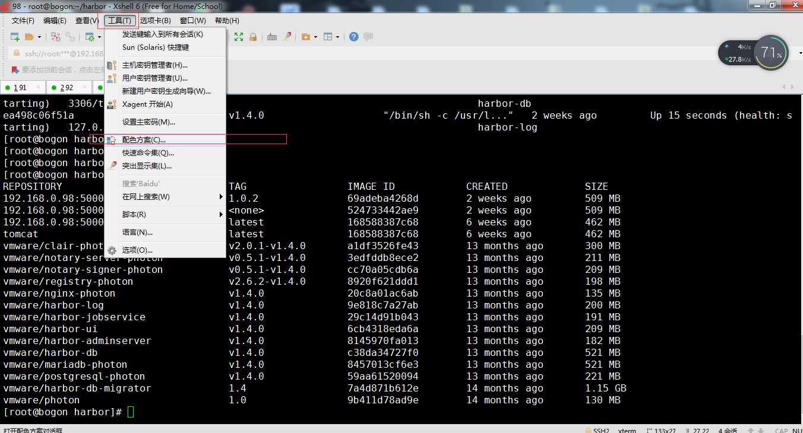Click the padlock icon in address bar

(x=16, y=53)
